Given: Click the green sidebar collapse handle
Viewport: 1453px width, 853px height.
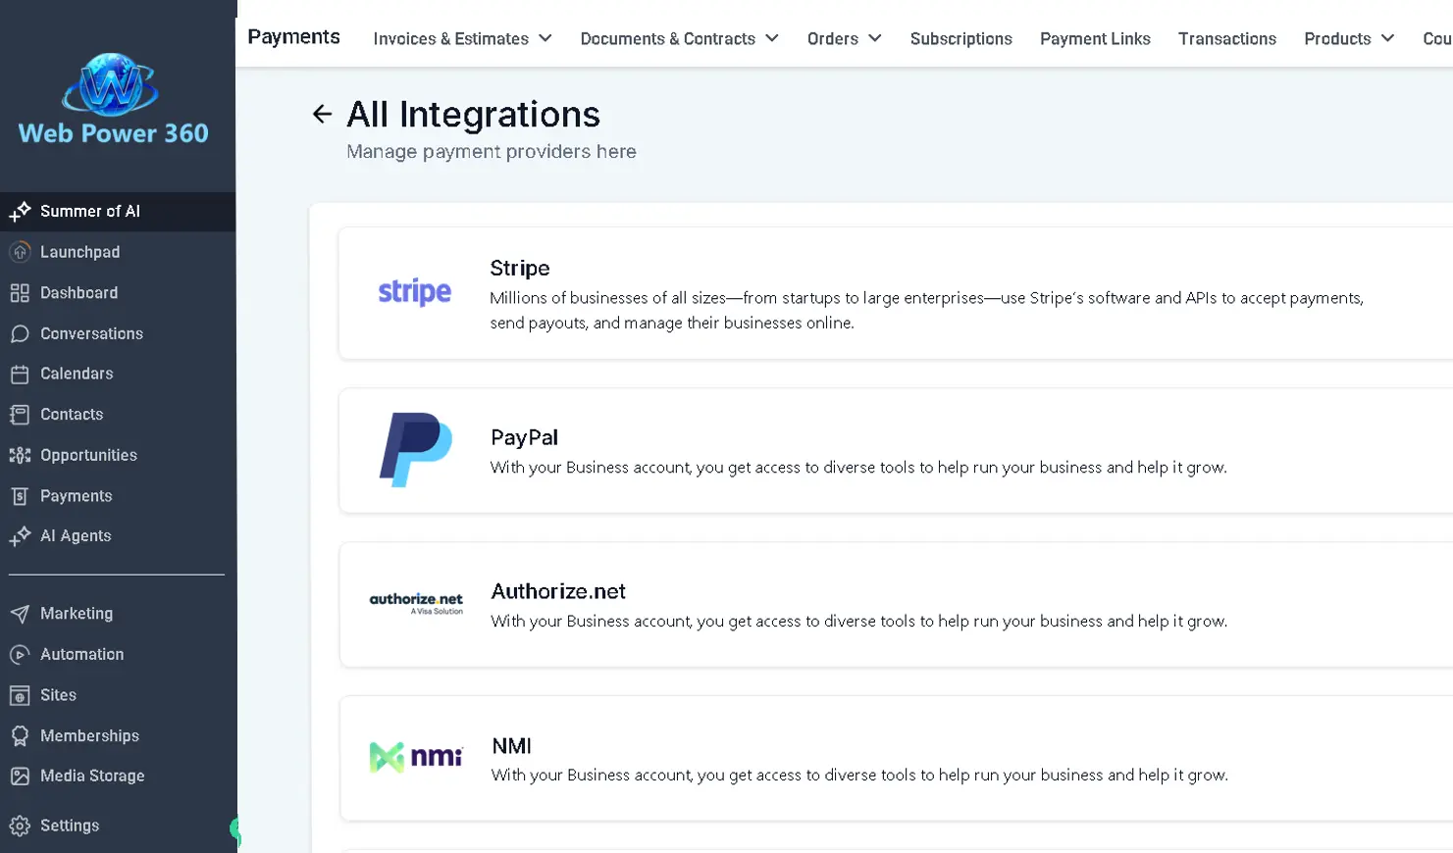Looking at the screenshot, I should point(235,831).
